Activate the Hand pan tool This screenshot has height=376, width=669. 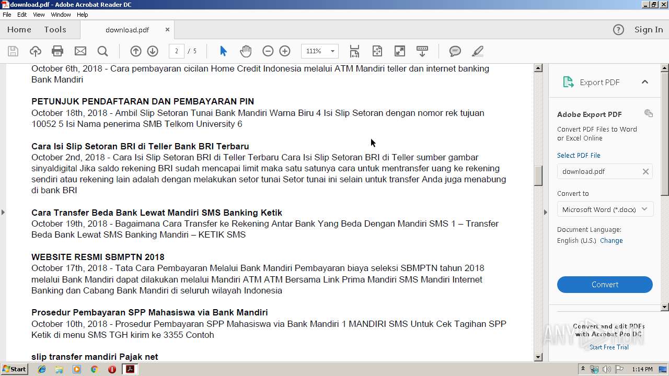tap(246, 51)
